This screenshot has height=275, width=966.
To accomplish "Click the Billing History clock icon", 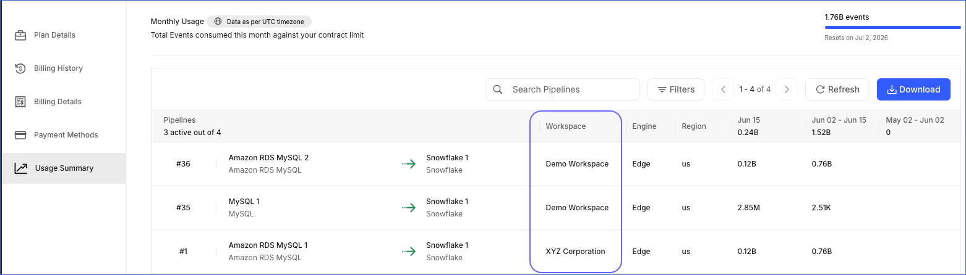I will 20,68.
